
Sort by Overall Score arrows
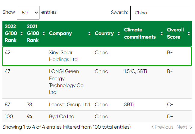(189, 33)
